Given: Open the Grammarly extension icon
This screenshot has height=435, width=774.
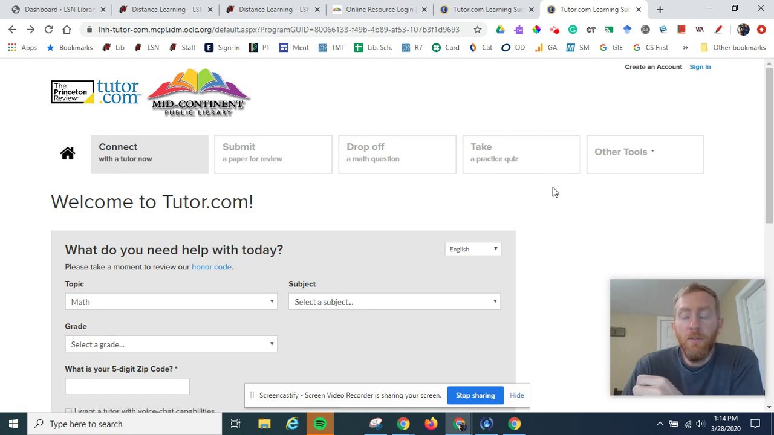Looking at the screenshot, I should point(573,29).
